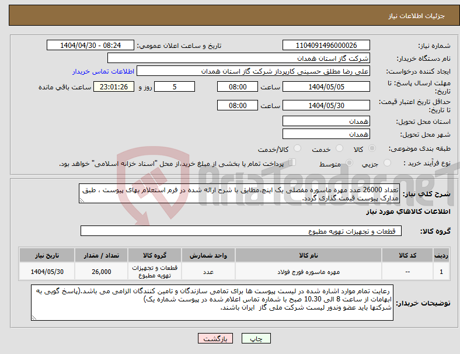The image size is (460, 354).
Task: Click the گروه کالا field قطعات و تجهیزات
Action: click(241, 231)
